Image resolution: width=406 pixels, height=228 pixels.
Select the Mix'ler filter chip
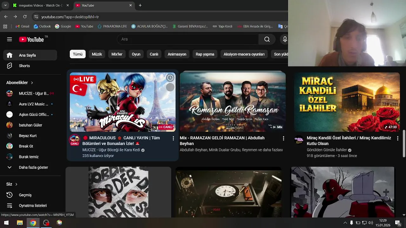(117, 54)
